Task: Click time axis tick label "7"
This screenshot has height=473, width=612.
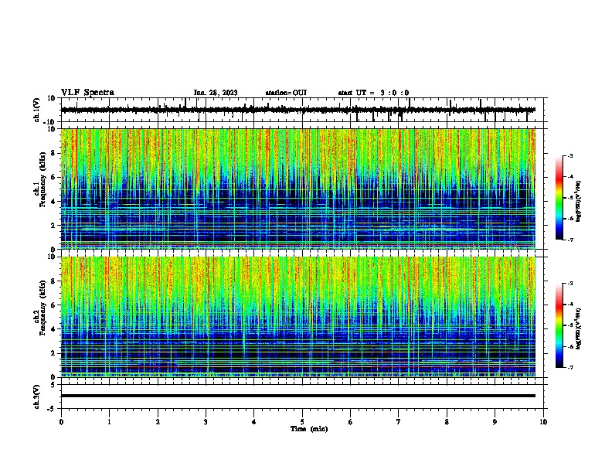Action: pos(399,422)
